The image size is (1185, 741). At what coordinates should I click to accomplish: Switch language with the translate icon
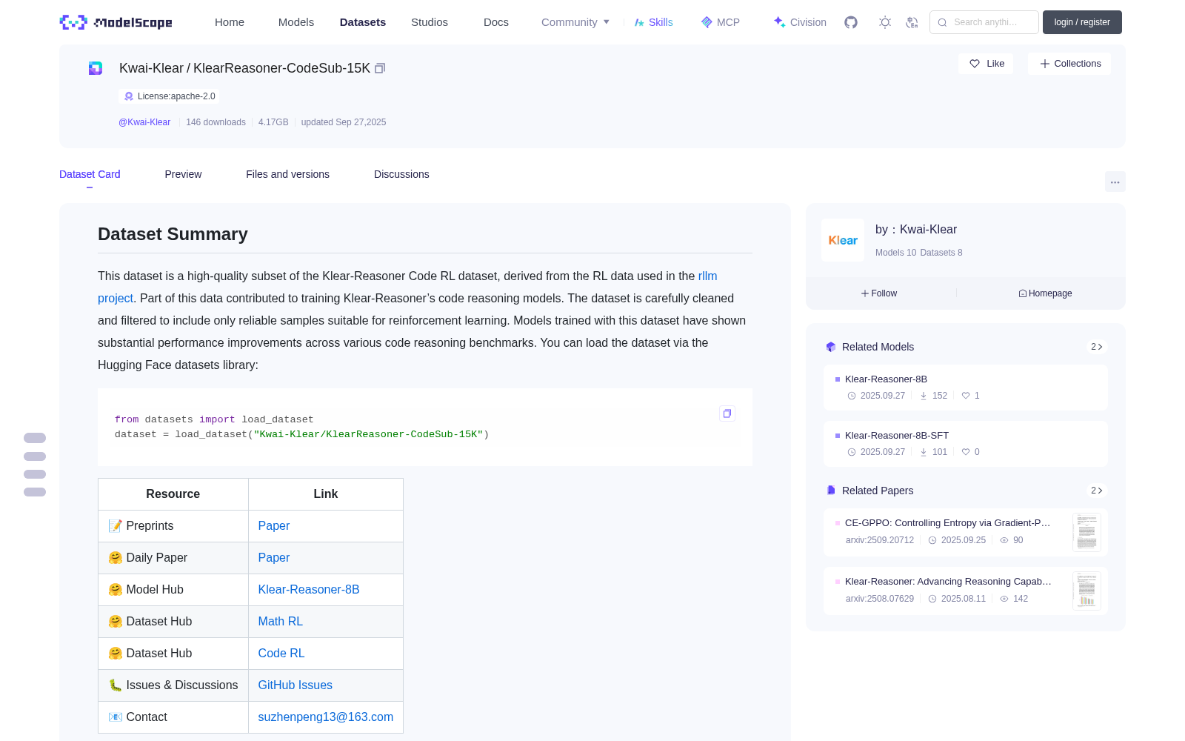click(x=912, y=22)
